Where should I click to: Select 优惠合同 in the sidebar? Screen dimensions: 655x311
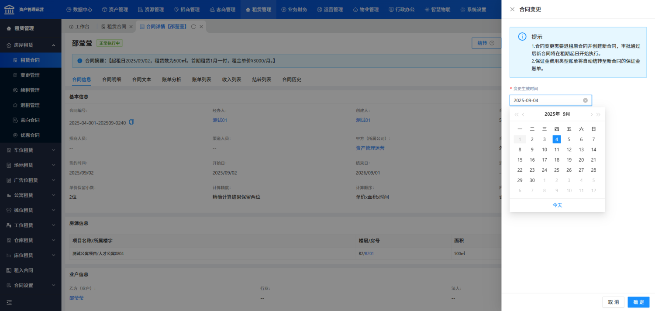click(x=31, y=135)
